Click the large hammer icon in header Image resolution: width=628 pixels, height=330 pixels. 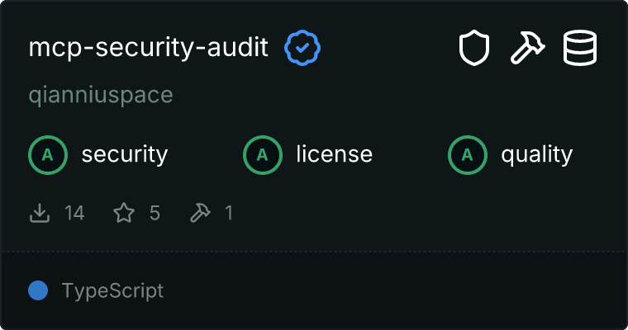[x=527, y=49]
